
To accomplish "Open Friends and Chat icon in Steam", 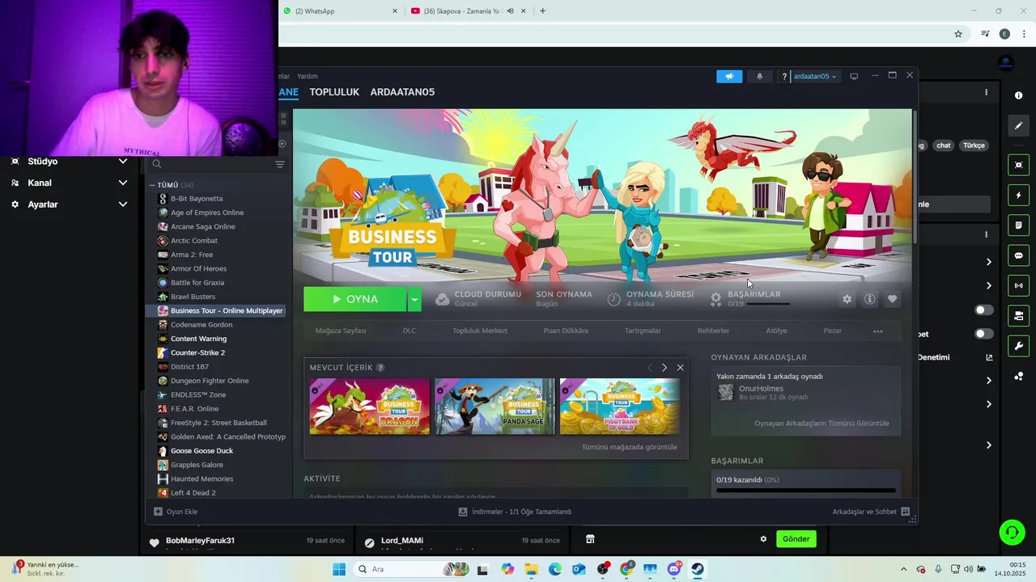I will pyautogui.click(x=905, y=512).
